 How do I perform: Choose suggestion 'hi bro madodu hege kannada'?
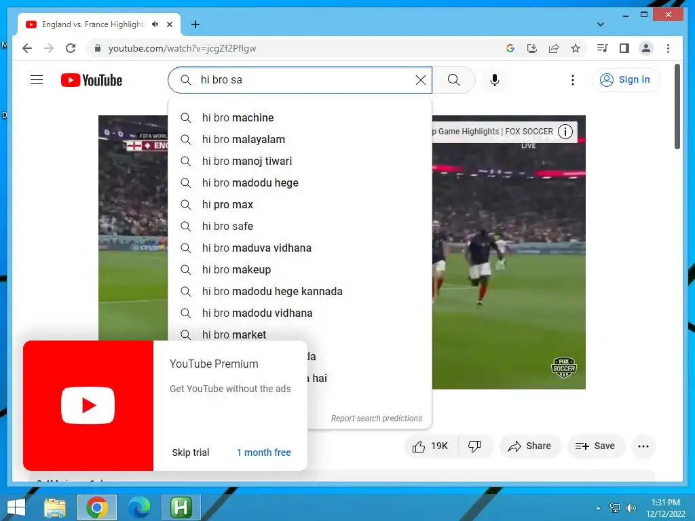click(300, 291)
